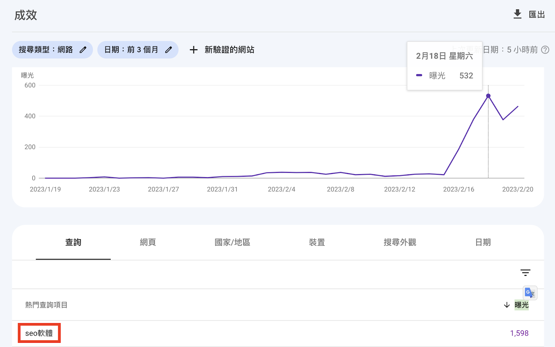Open help icon next to last updated
Screen dimensions: 555x347
(545, 50)
